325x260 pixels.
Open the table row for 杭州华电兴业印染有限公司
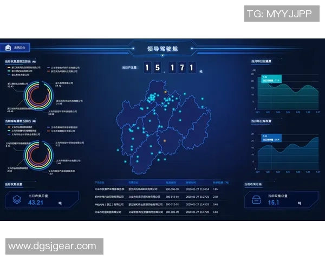tap(110, 197)
